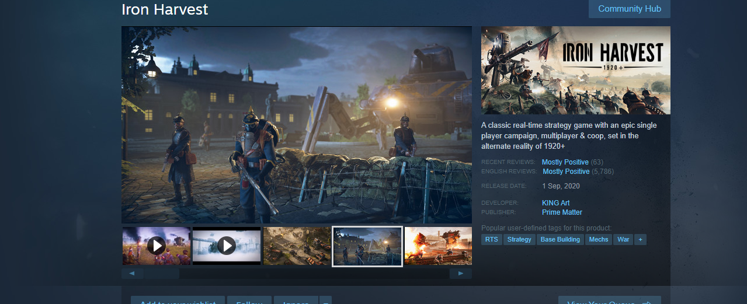
Task: Select the fiery mech explosion screenshot thumbnail
Action: [438, 246]
